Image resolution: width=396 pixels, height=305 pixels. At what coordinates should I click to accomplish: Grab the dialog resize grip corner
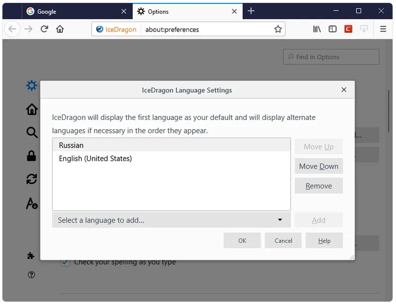(x=351, y=257)
